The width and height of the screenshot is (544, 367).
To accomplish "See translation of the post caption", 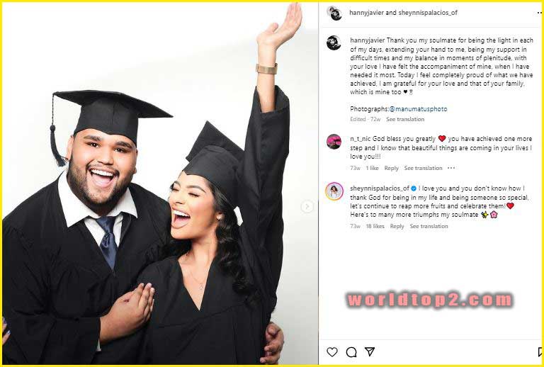I will pyautogui.click(x=405, y=119).
